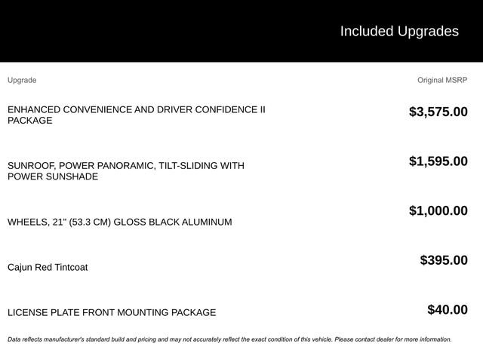Image resolution: width=483 pixels, height=362 pixels.
Task: Click Enhanced Convenience and Driver Confidence II Package
Action: [137, 115]
